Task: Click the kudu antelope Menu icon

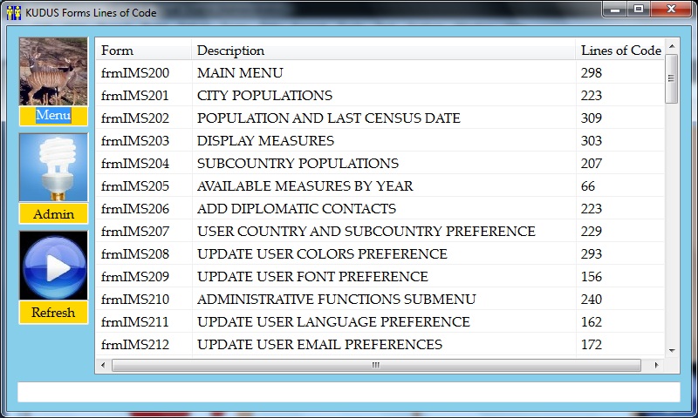Action: pyautogui.click(x=53, y=72)
